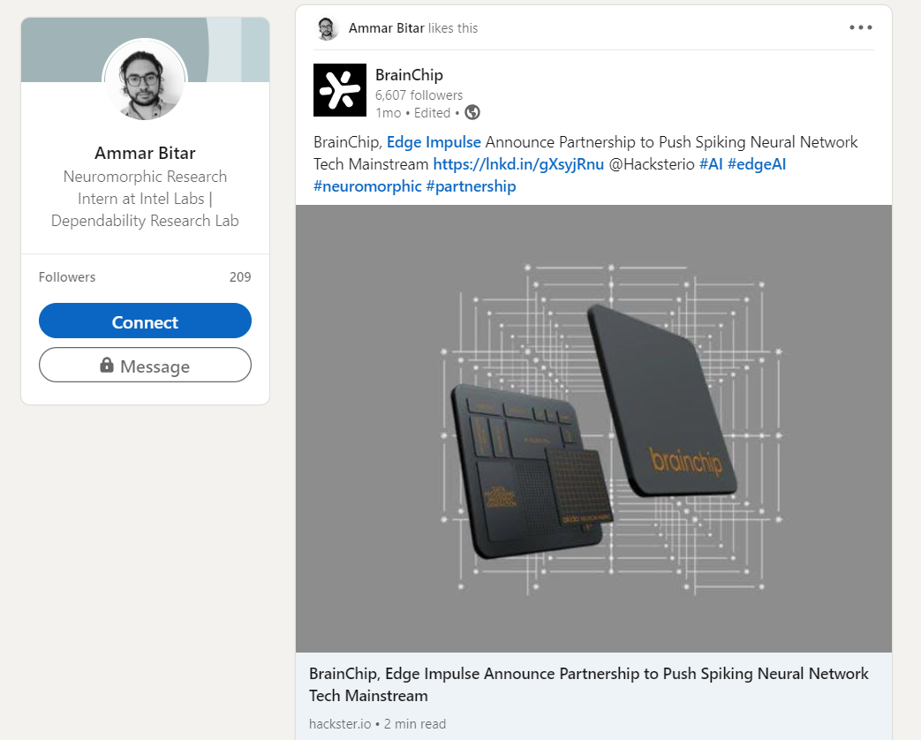Click the BrainChip company logo

coord(339,90)
